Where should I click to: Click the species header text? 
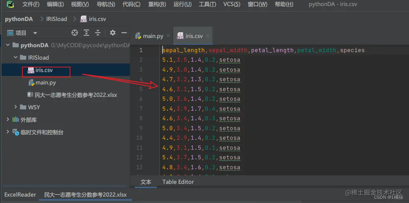[x=352, y=50]
